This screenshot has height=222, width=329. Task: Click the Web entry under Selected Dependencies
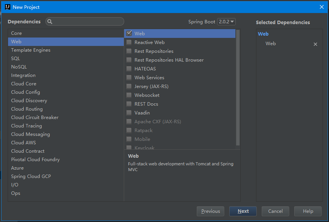(271, 44)
